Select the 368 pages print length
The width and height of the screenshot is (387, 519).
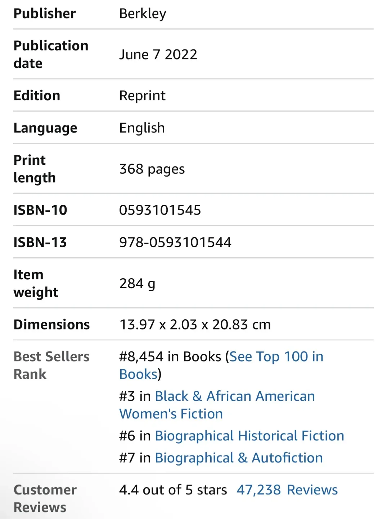coord(152,169)
